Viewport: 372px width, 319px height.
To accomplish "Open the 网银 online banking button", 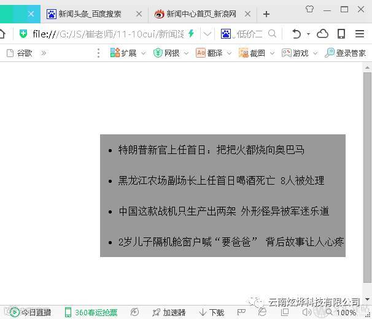I will click(166, 53).
